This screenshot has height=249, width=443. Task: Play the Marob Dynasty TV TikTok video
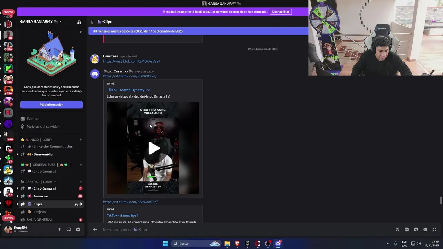pos(154,148)
